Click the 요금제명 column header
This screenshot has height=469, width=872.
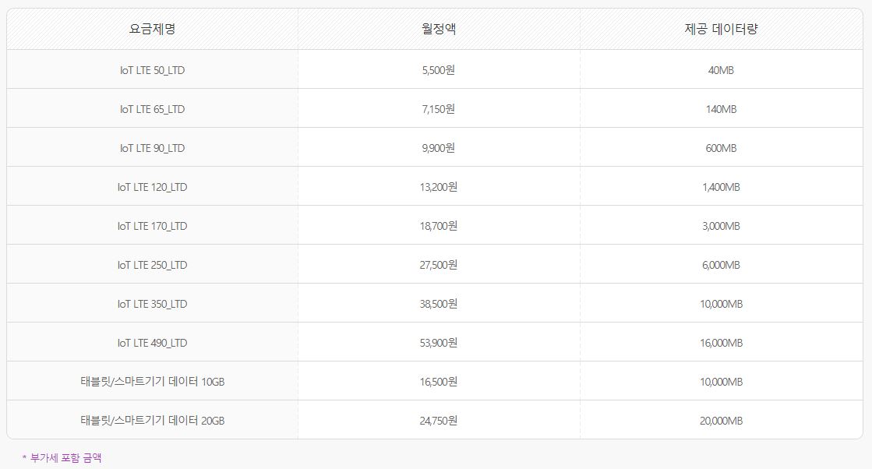coord(152,29)
